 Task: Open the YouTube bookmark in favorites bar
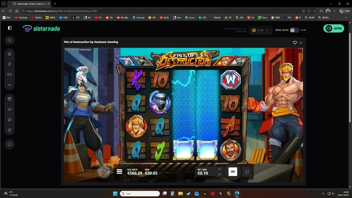tap(21, 18)
